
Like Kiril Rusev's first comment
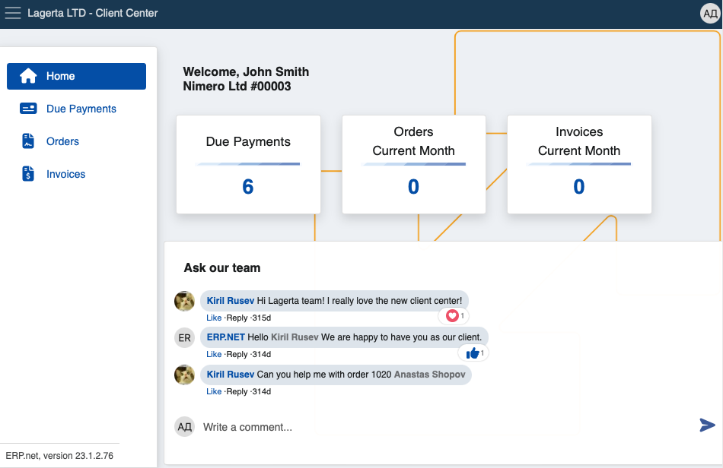point(214,318)
